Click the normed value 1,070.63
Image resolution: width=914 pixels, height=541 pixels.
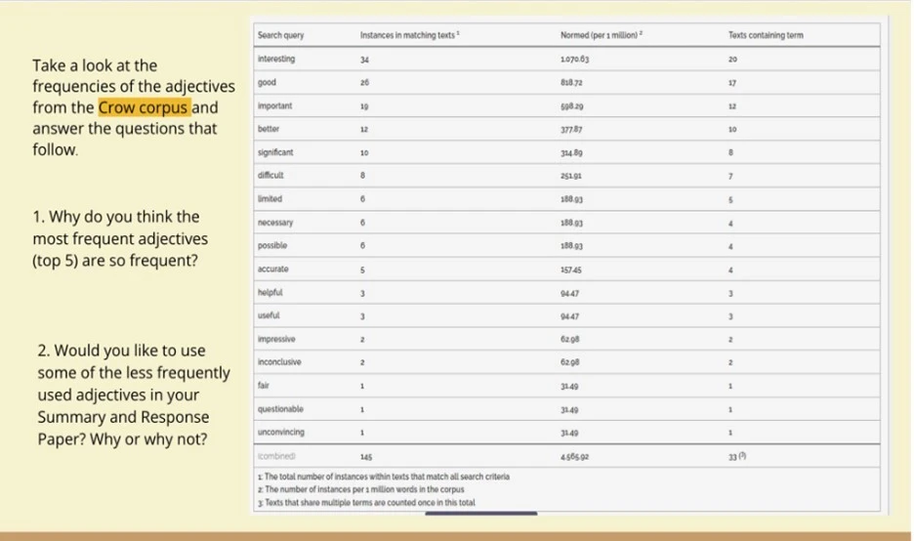coord(575,59)
